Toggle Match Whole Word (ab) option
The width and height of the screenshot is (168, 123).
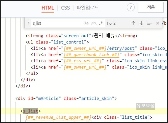pyautogui.click(x=94, y=23)
